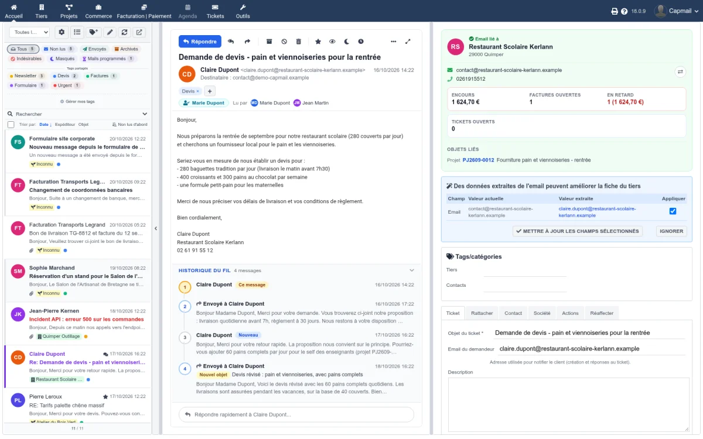
Task: Click the forward arrow icon
Action: (247, 42)
